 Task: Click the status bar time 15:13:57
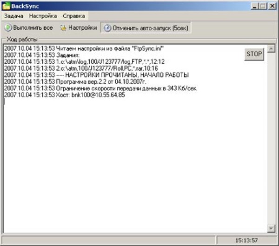(x=246, y=240)
